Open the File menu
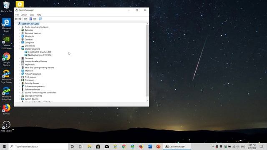The width and height of the screenshot is (267, 150). [17, 15]
